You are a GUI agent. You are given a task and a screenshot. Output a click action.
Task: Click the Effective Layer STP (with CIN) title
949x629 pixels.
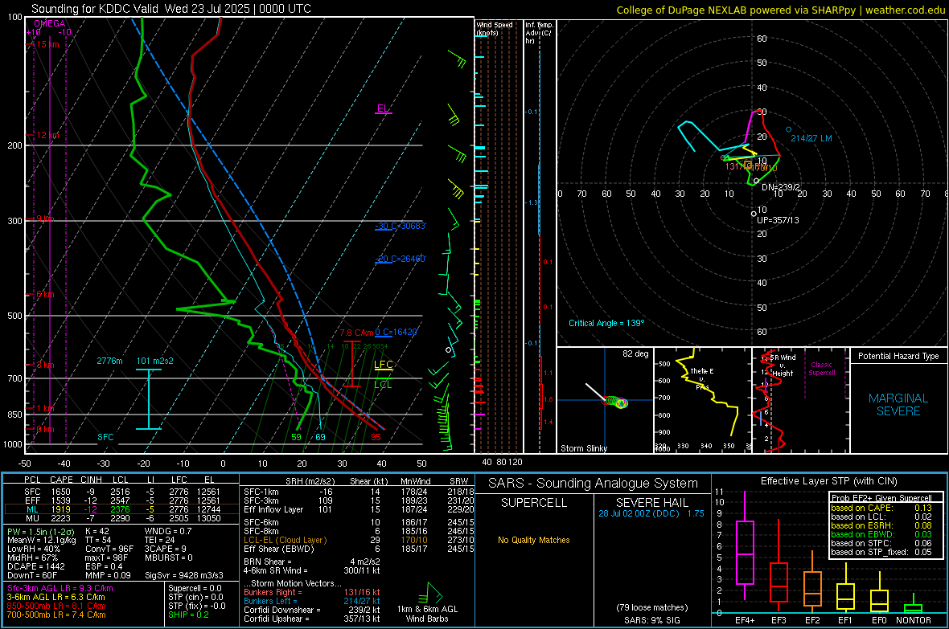click(x=828, y=481)
